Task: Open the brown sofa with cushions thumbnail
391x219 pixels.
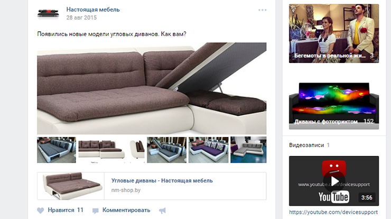Action: [102, 150]
